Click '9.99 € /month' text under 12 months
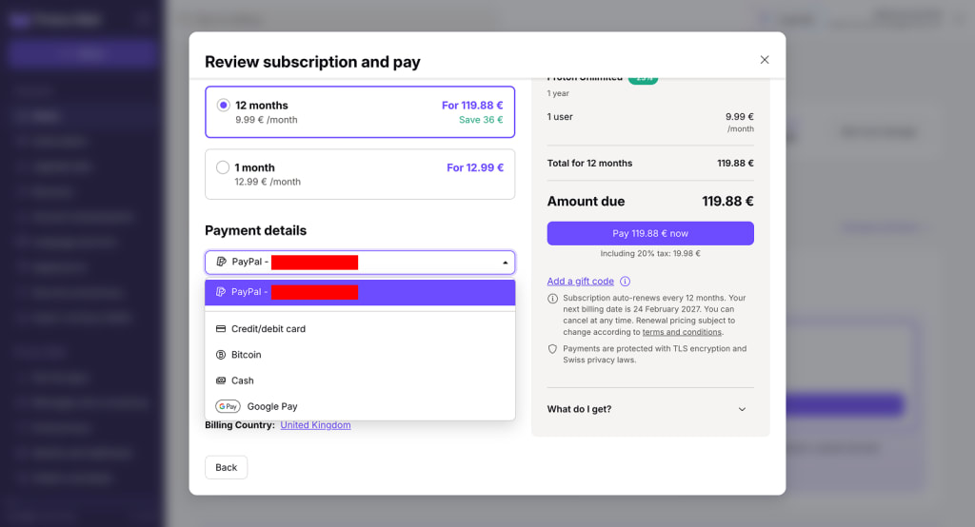The width and height of the screenshot is (975, 527). click(x=267, y=119)
